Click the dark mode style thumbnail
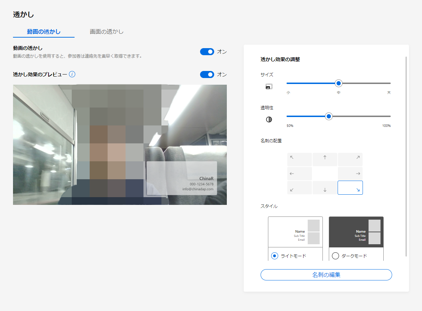The image size is (422, 311). tap(356, 232)
